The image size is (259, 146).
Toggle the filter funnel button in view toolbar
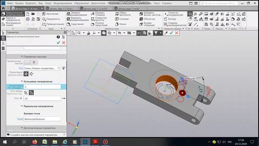156,33
